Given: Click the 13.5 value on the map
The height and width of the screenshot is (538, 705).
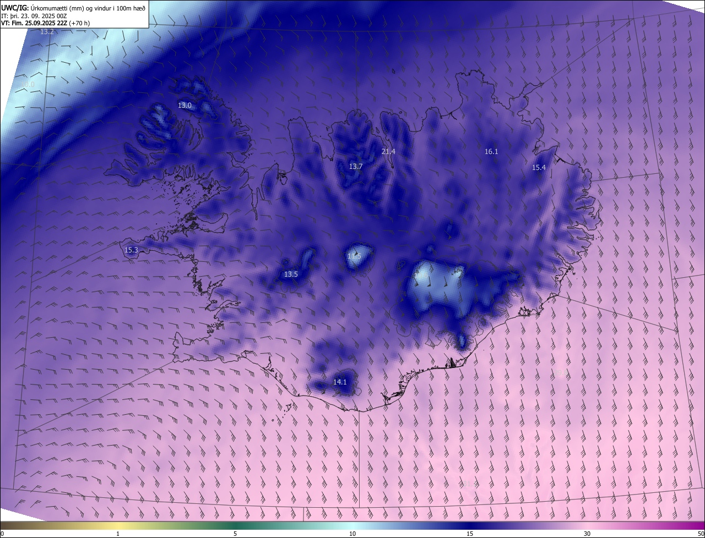Looking at the screenshot, I should [x=291, y=274].
